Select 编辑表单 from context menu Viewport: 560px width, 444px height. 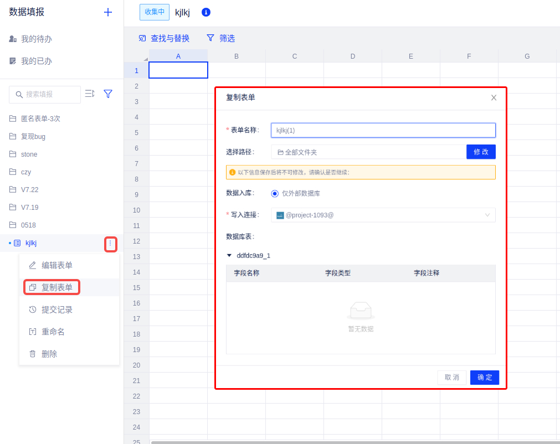[x=56, y=265]
